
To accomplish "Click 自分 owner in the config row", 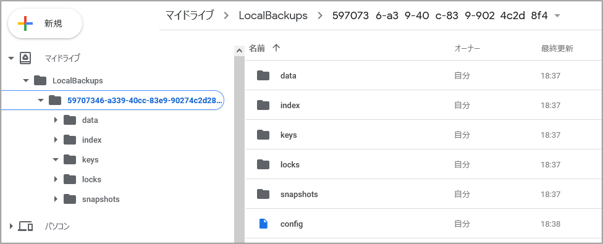I will click(462, 224).
